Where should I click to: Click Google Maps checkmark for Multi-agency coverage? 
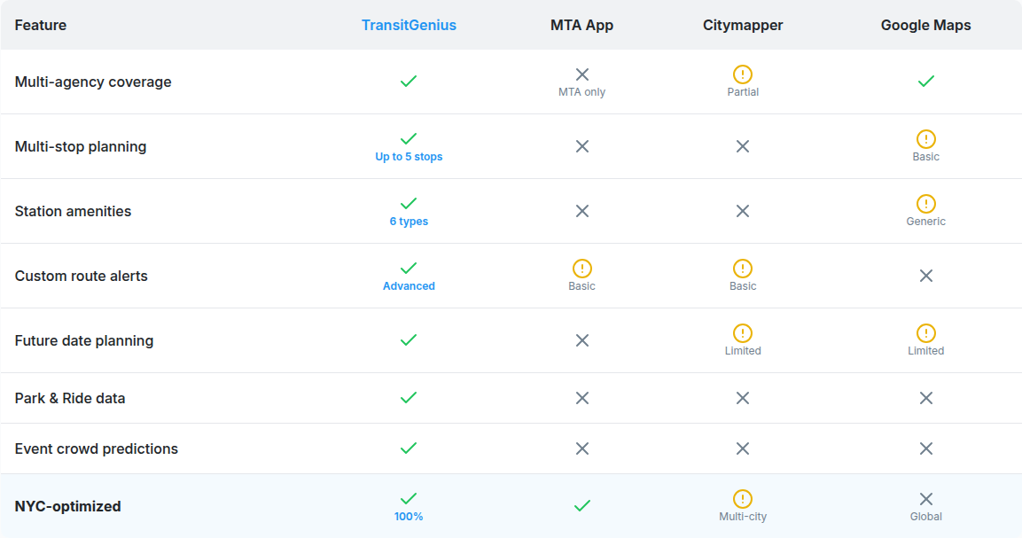[x=926, y=82]
